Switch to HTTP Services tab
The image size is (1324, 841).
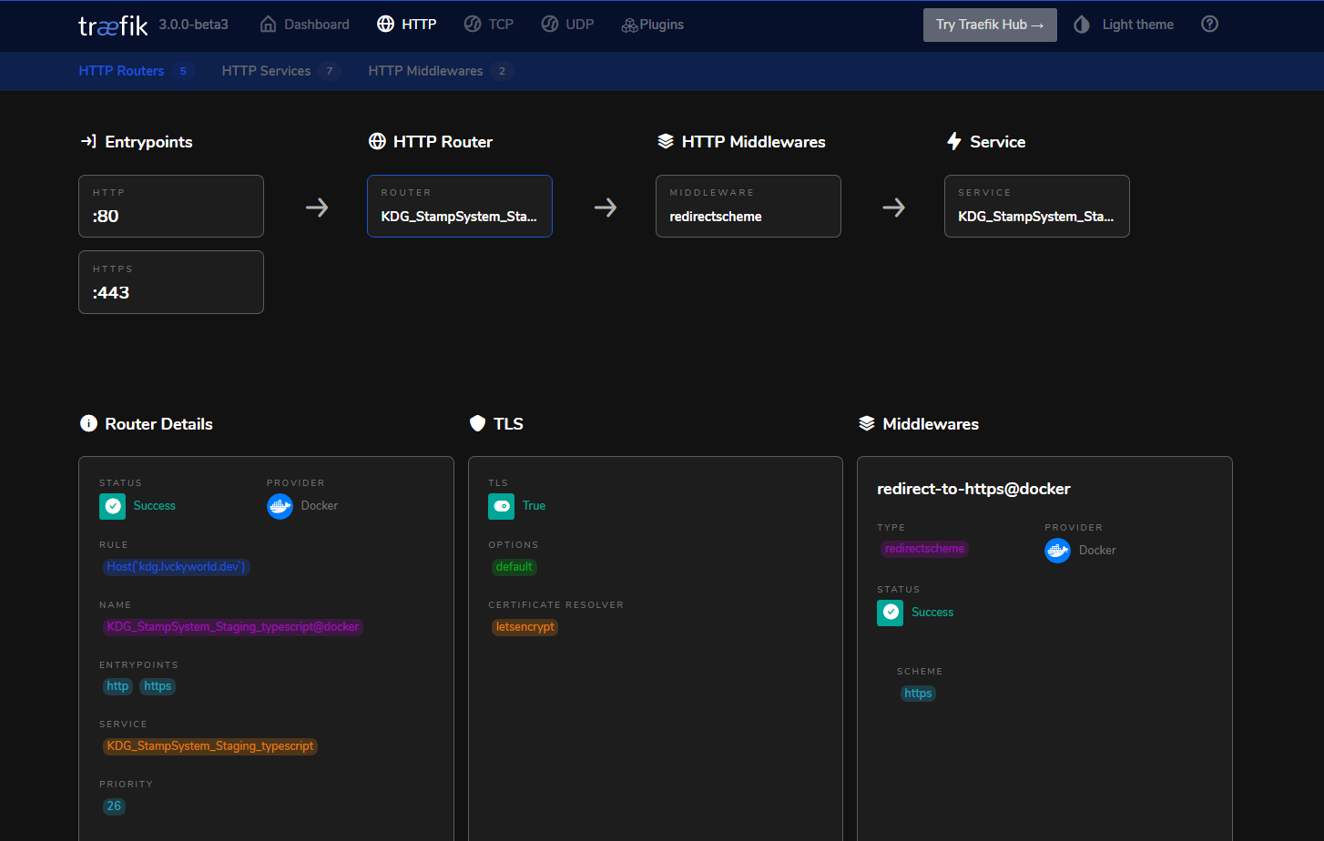(x=266, y=71)
